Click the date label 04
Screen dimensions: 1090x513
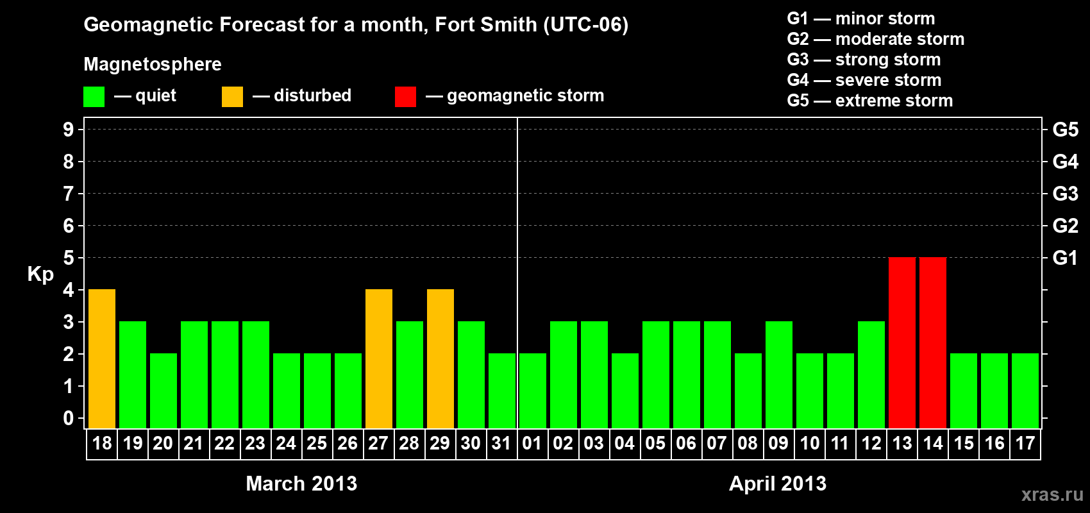click(x=625, y=444)
